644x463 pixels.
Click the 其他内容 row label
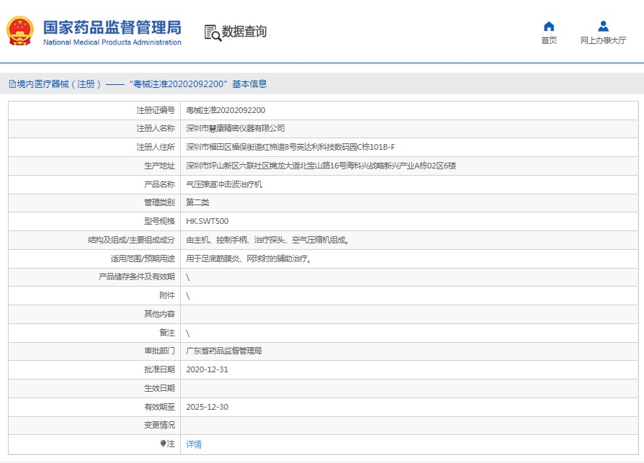click(x=159, y=314)
